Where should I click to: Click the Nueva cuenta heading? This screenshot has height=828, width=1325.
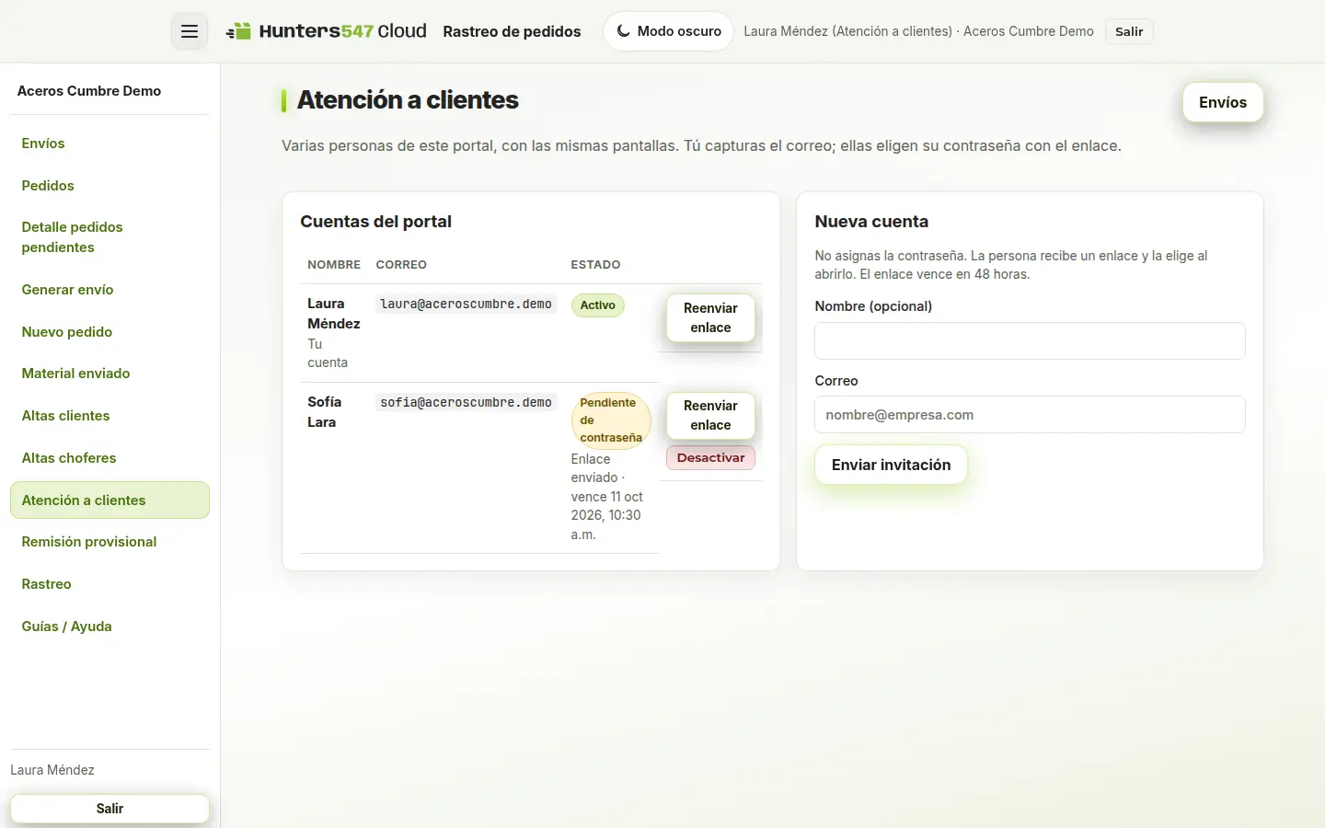click(x=871, y=222)
